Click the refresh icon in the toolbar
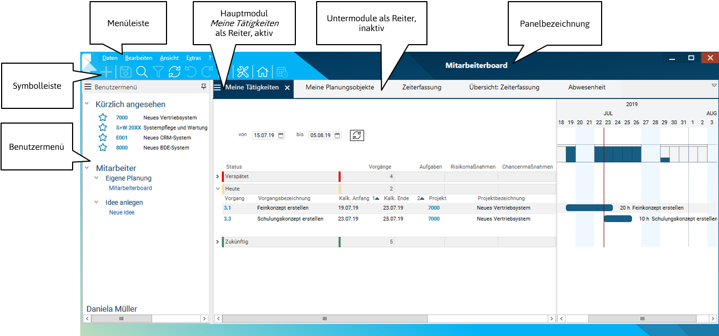Image resolution: width=719 pixels, height=336 pixels. point(174,71)
